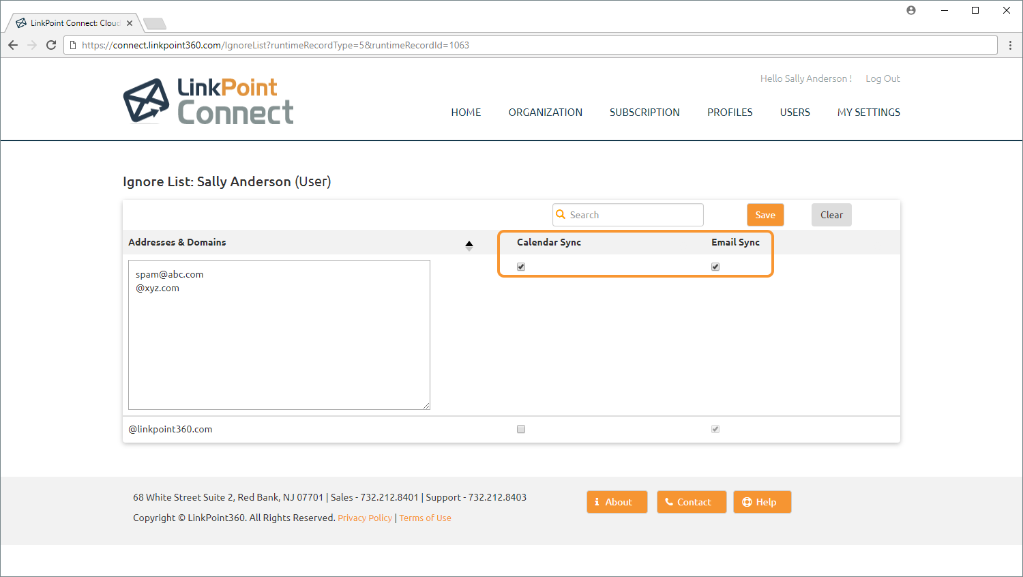Open the Chrome three-dot menu
Viewport: 1023px width, 577px height.
coord(1010,45)
